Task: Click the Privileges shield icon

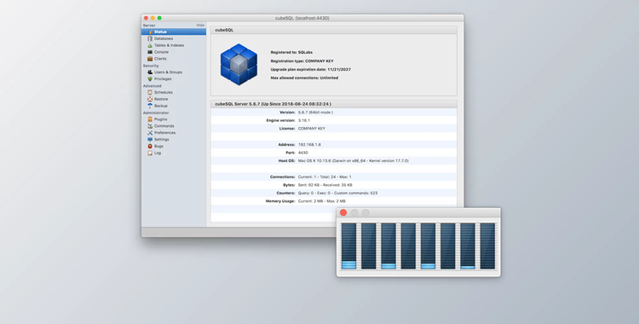Action: pos(150,78)
